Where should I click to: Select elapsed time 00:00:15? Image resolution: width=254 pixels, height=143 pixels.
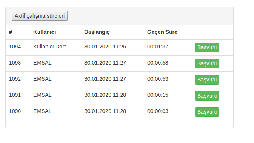[158, 95]
